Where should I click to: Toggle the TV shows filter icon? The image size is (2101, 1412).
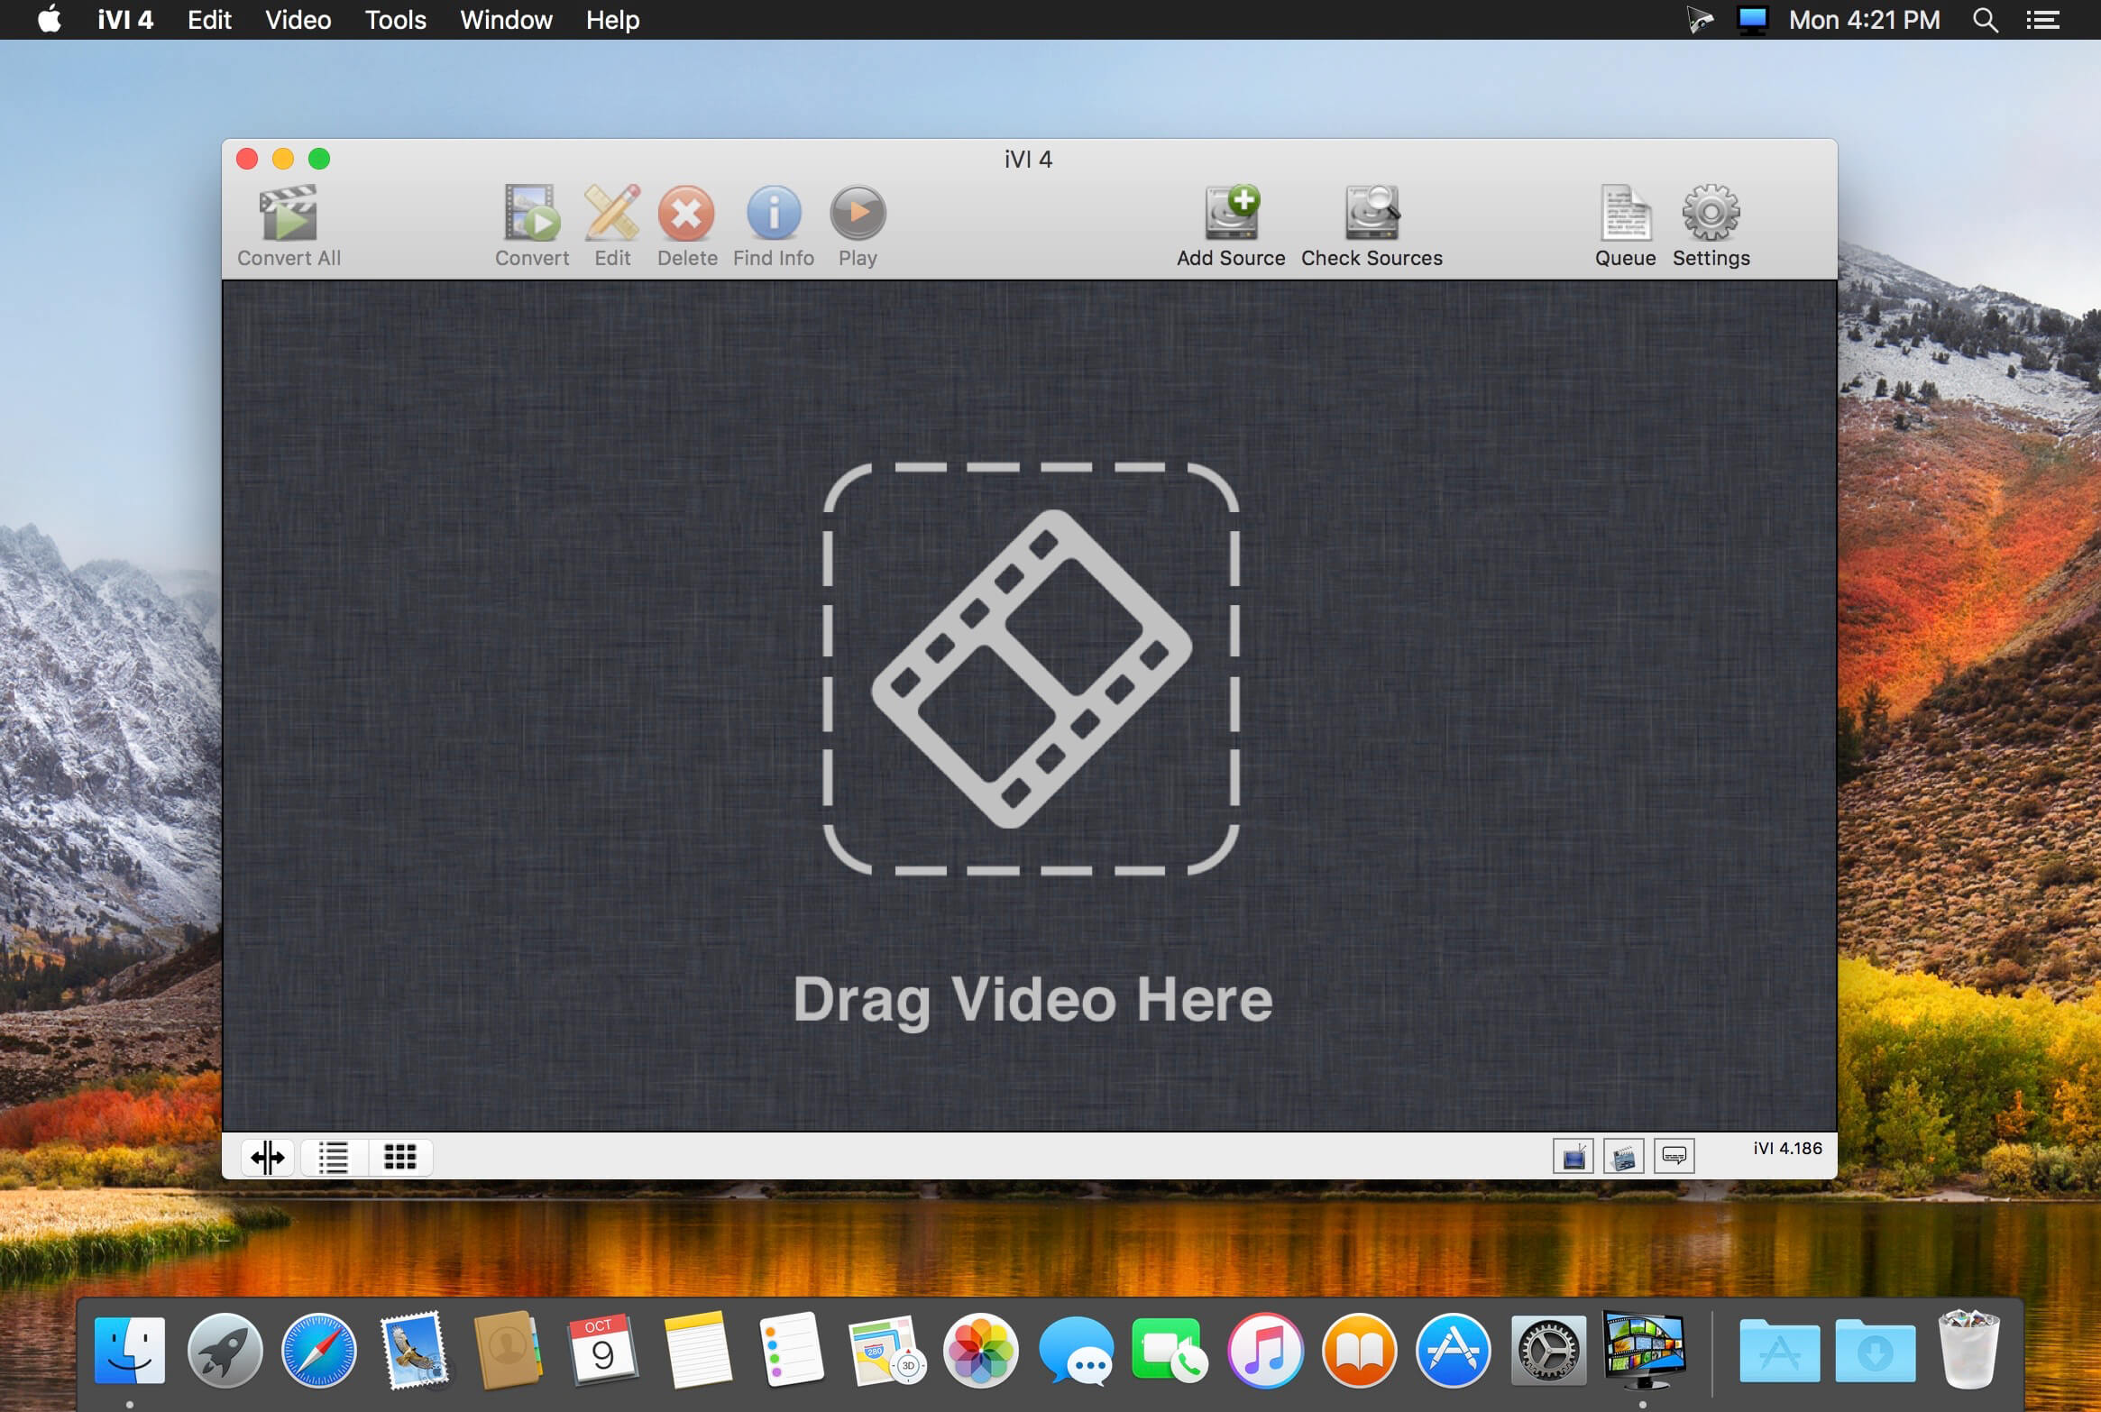(x=1573, y=1157)
